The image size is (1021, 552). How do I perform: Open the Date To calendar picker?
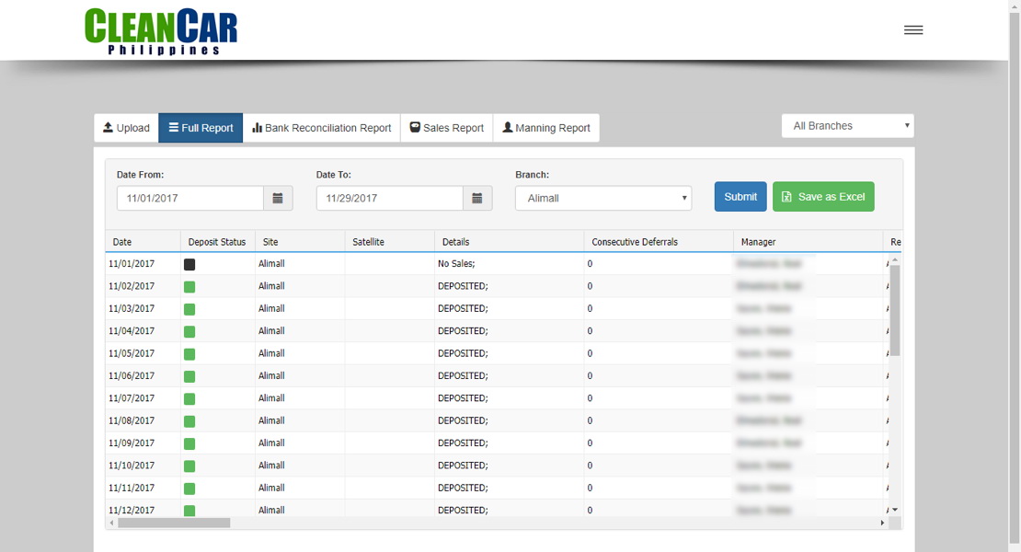click(477, 197)
